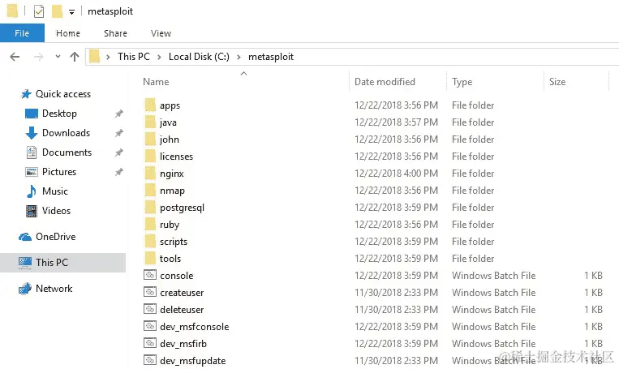The width and height of the screenshot is (619, 369).
Task: Click the folder icon in the address bar
Action: (x=94, y=57)
